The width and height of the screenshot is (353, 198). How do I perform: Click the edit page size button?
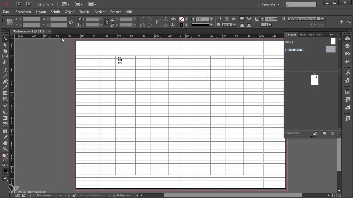point(316,133)
